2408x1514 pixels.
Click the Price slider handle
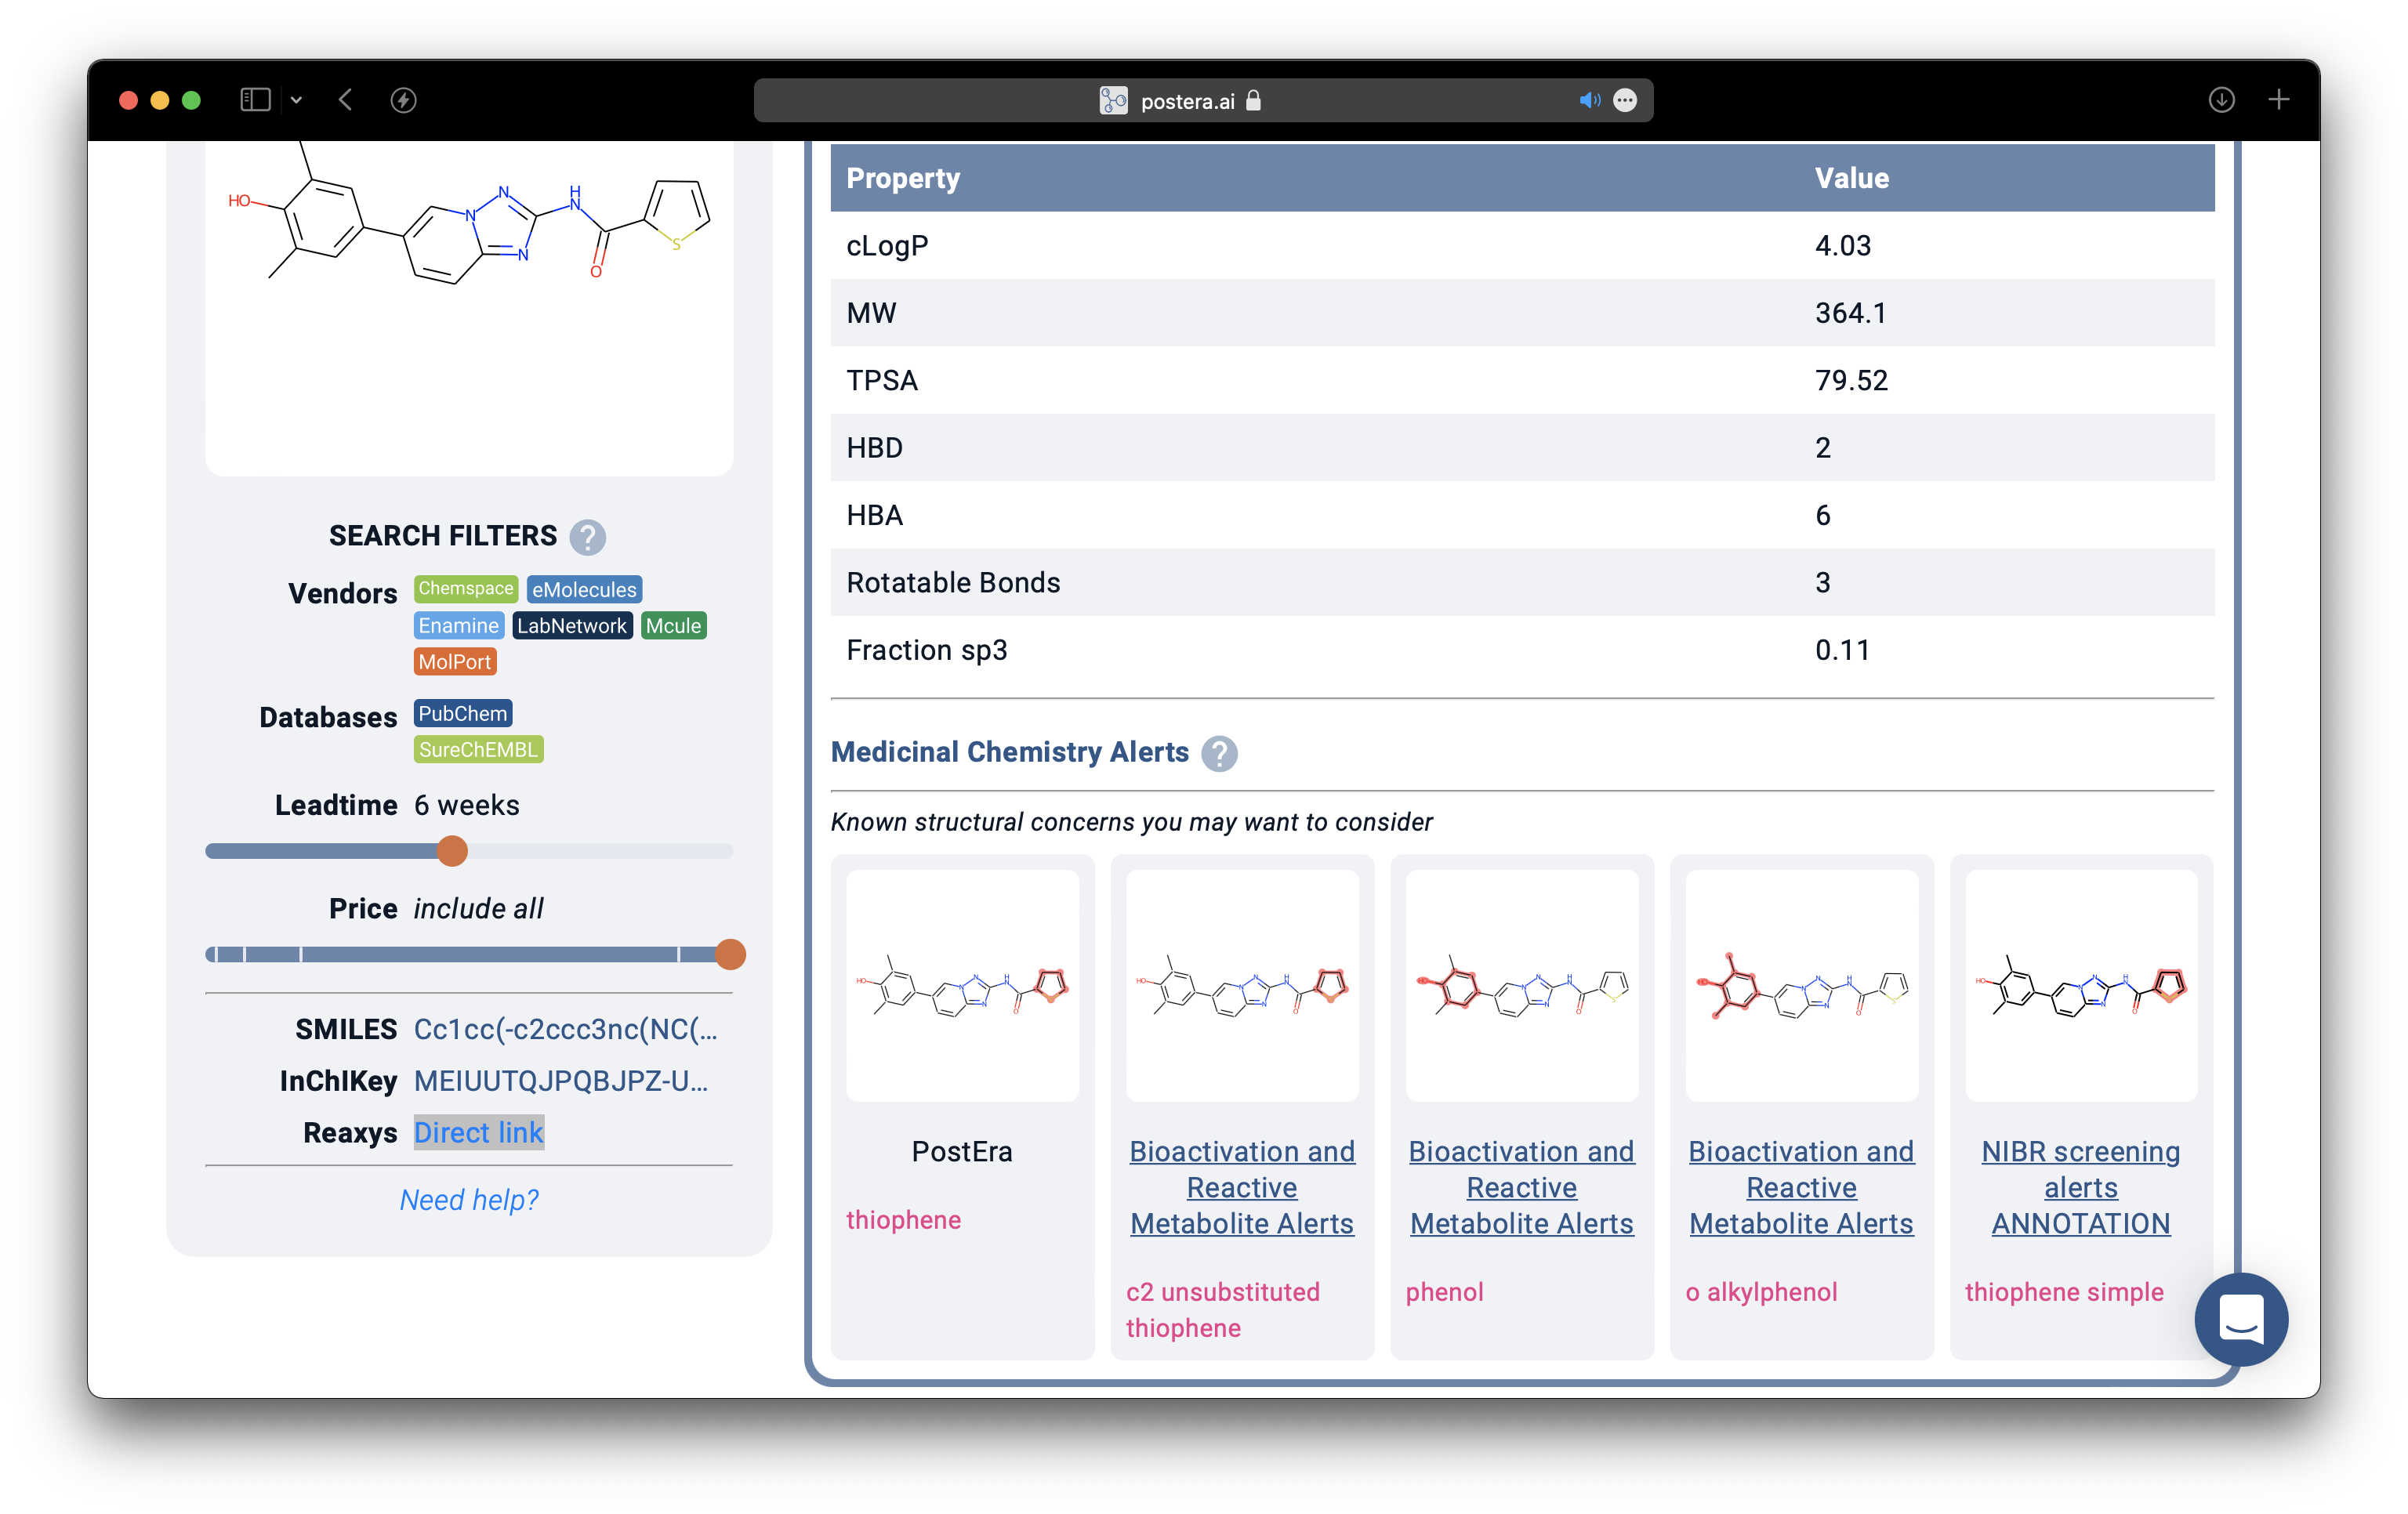tap(731, 954)
